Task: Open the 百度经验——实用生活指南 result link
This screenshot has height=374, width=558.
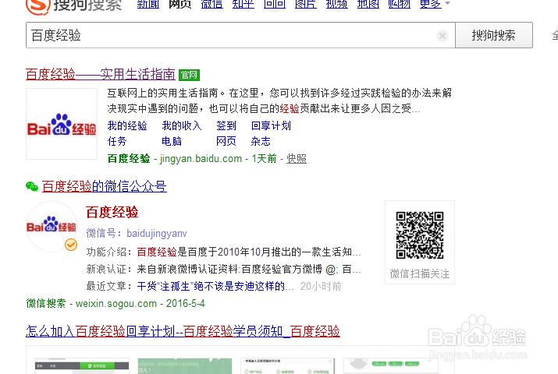Action: [101, 74]
